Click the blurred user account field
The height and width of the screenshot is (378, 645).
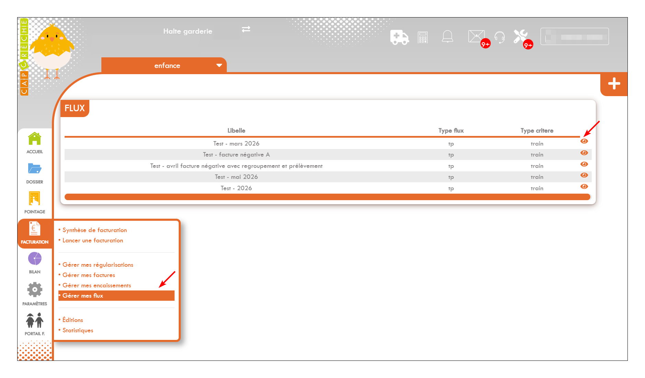tap(575, 36)
